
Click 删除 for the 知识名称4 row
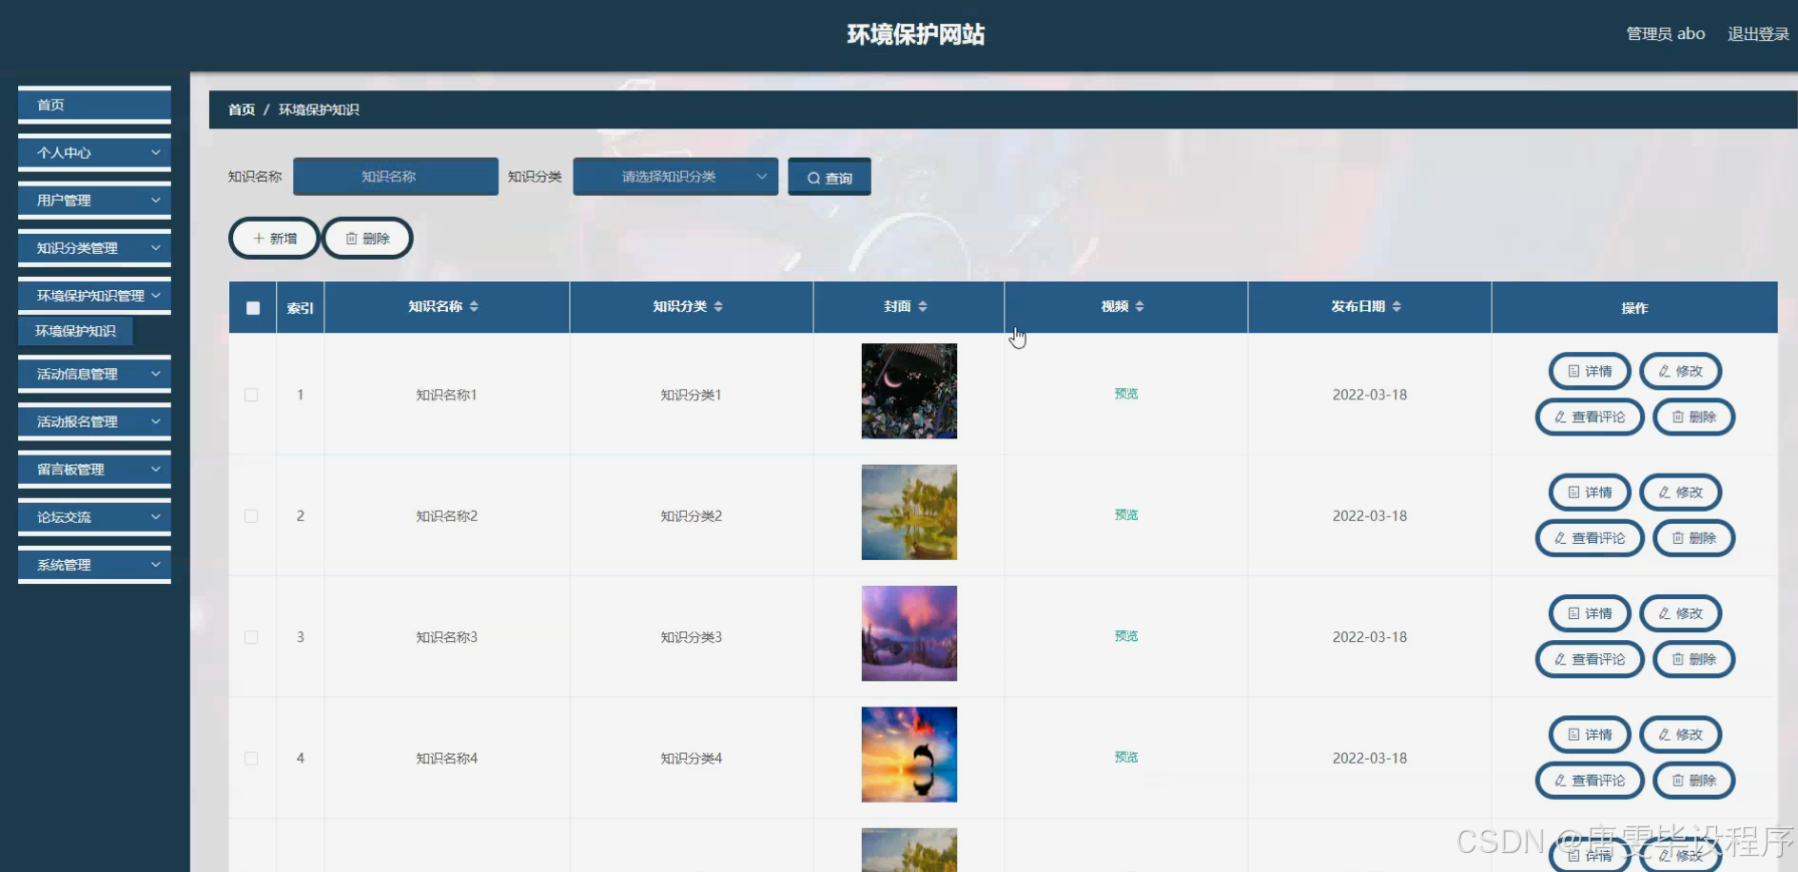click(1694, 780)
